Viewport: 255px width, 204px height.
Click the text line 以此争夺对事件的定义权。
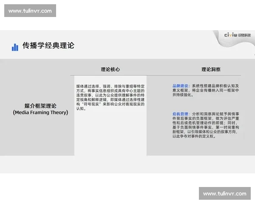(194, 136)
